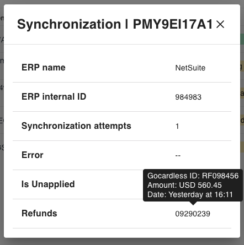Click the Amount USD 560.45 tooltip line
Image resolution: width=244 pixels, height=245 pixels.
tap(184, 185)
